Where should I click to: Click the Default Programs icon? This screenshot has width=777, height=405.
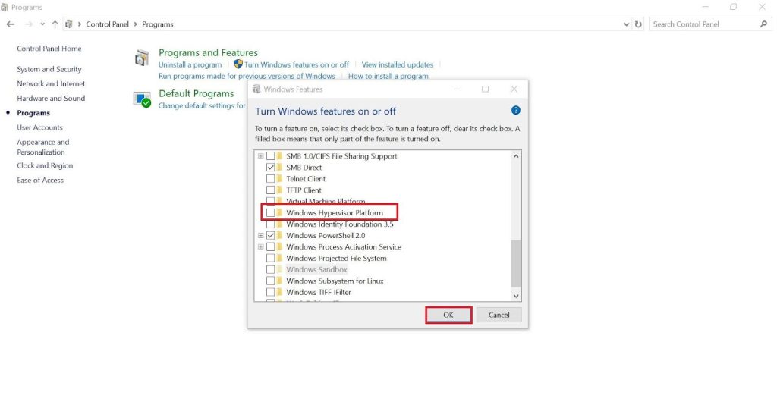point(142,99)
